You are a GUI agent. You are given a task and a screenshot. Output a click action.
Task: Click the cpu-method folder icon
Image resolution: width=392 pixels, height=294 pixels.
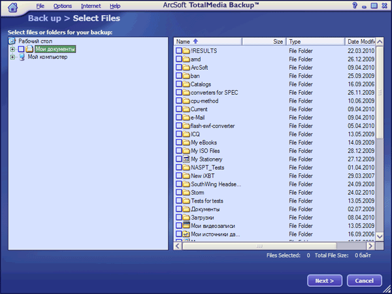(186, 101)
